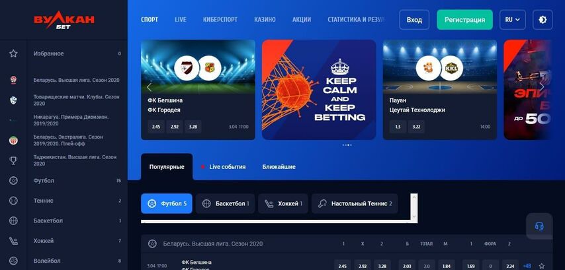Click the Вход login button

[x=414, y=20]
